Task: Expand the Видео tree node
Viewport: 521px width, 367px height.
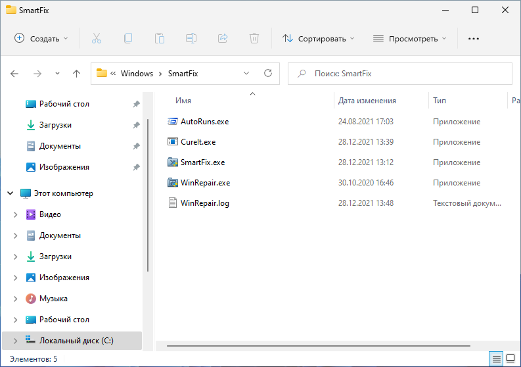Action: pos(15,214)
